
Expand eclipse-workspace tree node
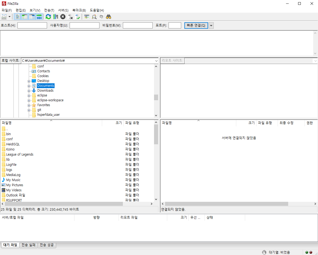coord(29,100)
